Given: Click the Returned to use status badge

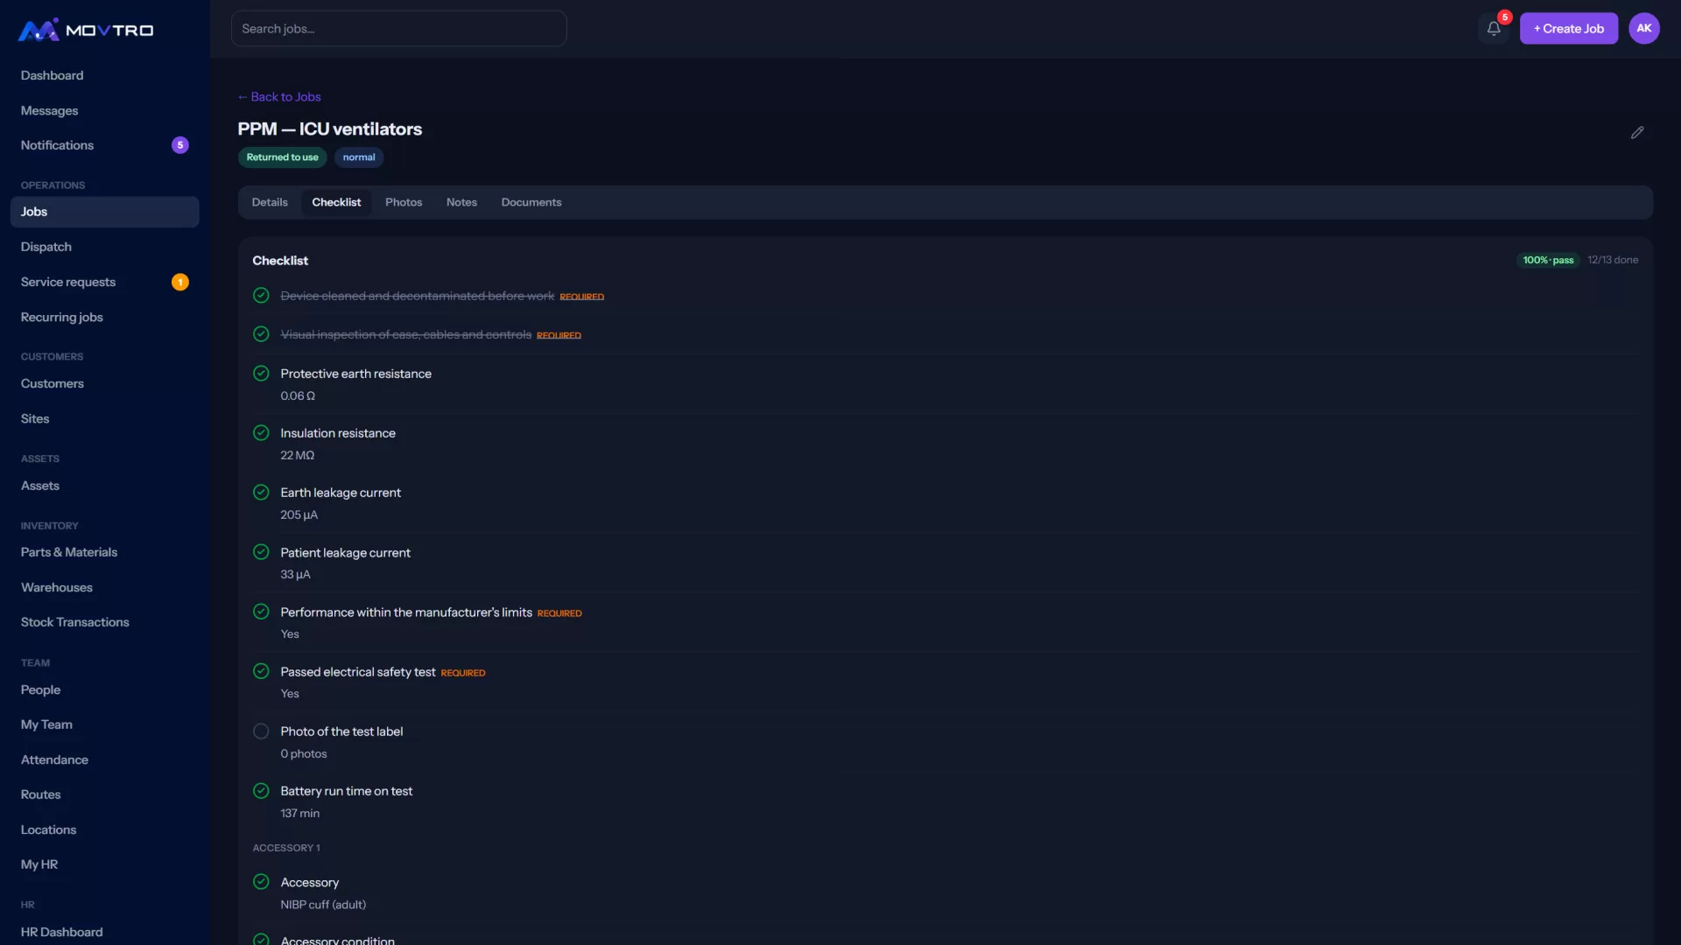Looking at the screenshot, I should 282,157.
